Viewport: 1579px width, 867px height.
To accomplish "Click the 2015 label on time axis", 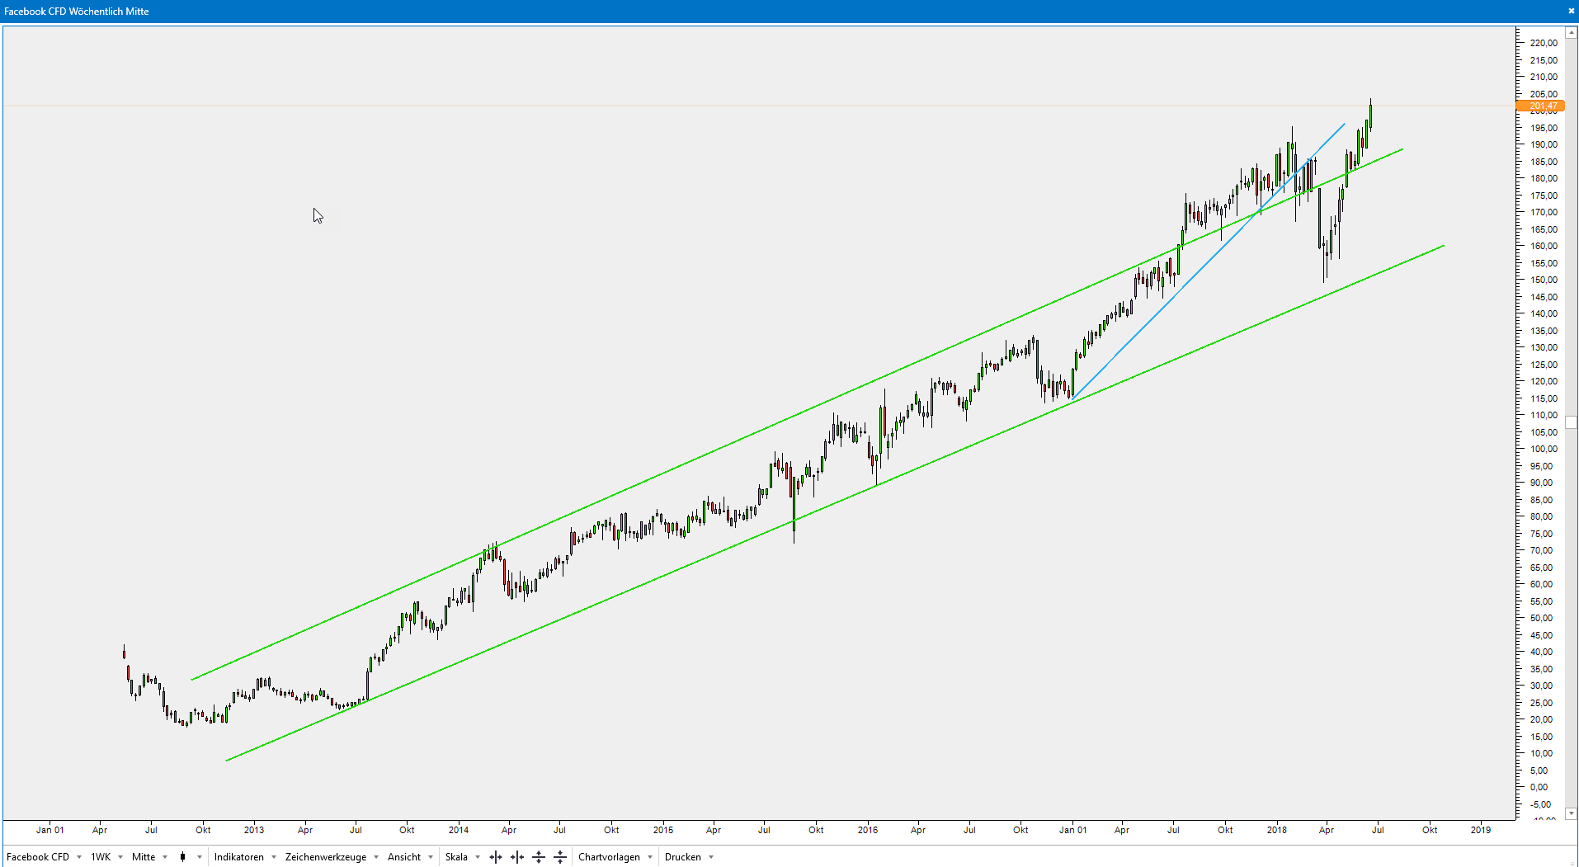I will (663, 830).
